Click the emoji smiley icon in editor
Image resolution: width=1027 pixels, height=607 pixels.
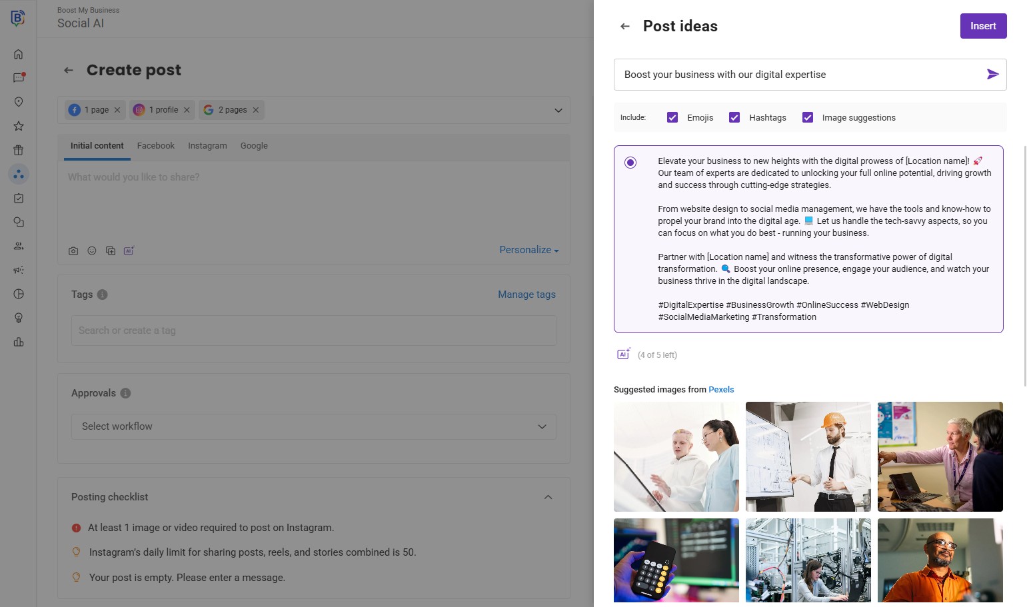92,251
